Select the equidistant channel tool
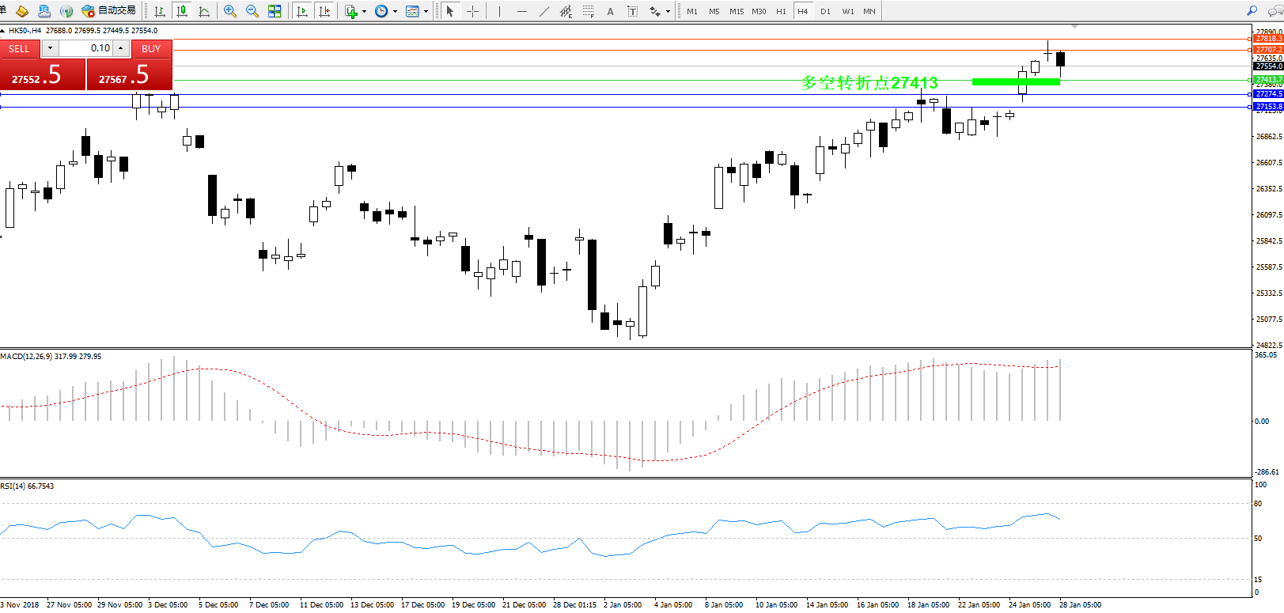The height and width of the screenshot is (613, 1284). point(566,11)
